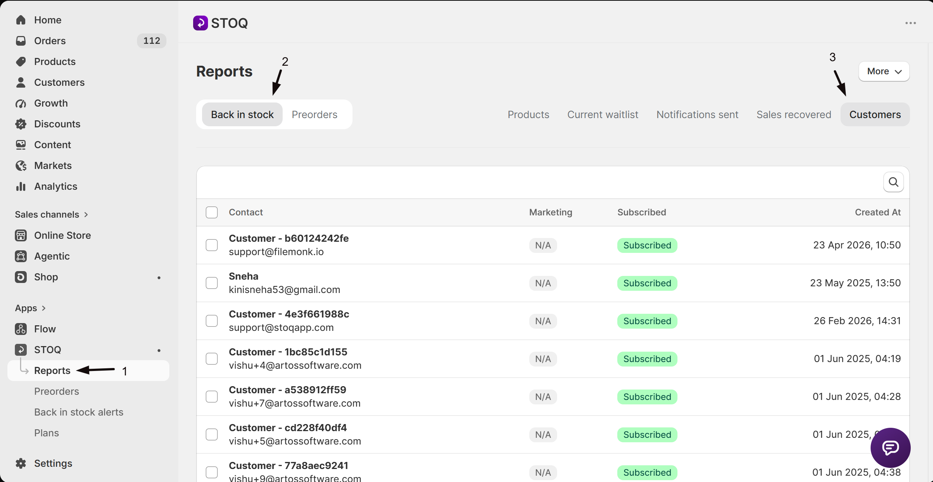Click the Orders count badge 112

coord(152,41)
